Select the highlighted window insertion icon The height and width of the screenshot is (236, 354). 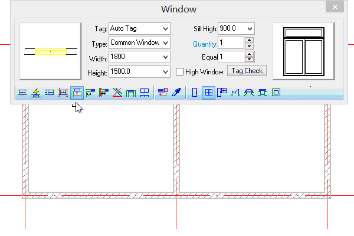208,93
